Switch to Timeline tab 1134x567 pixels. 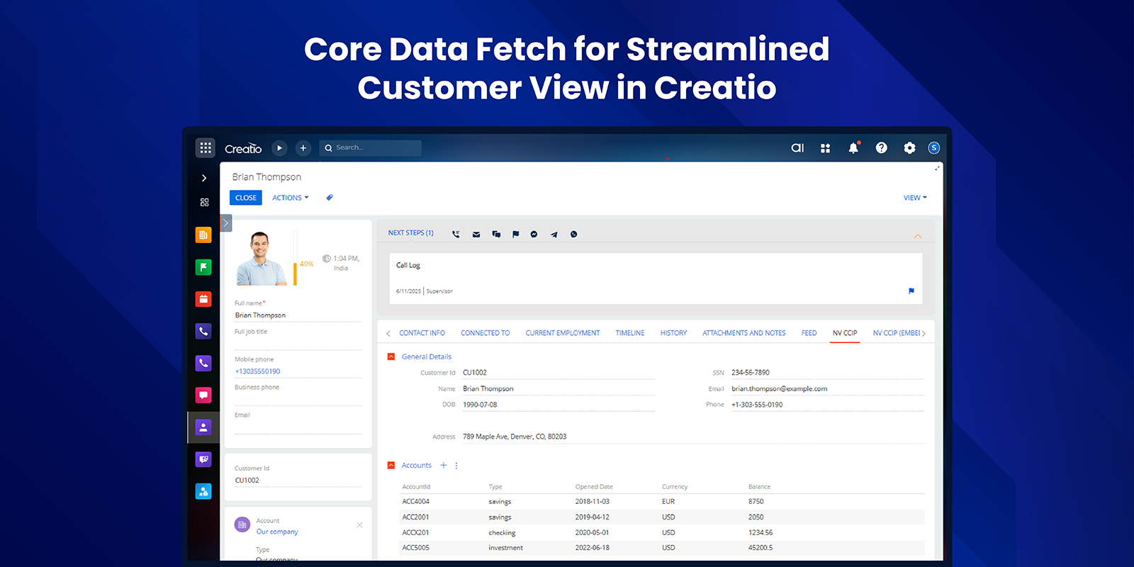[x=630, y=333]
